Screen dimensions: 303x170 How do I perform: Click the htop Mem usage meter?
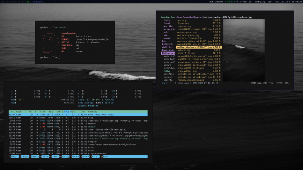(43, 100)
